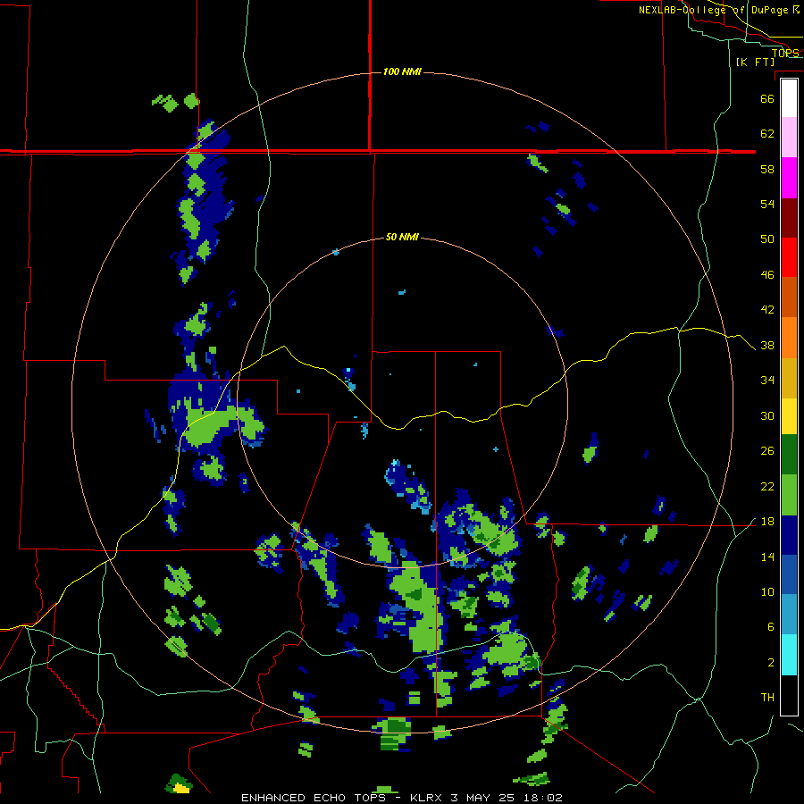This screenshot has width=804, height=804.
Task: Click the legend value "26"
Action: [767, 451]
